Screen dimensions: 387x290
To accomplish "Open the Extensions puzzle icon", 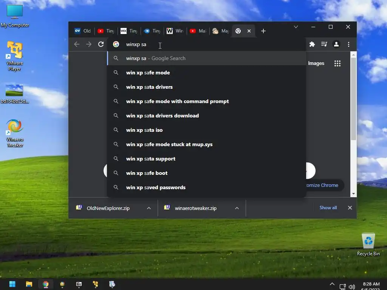I will coord(312,45).
